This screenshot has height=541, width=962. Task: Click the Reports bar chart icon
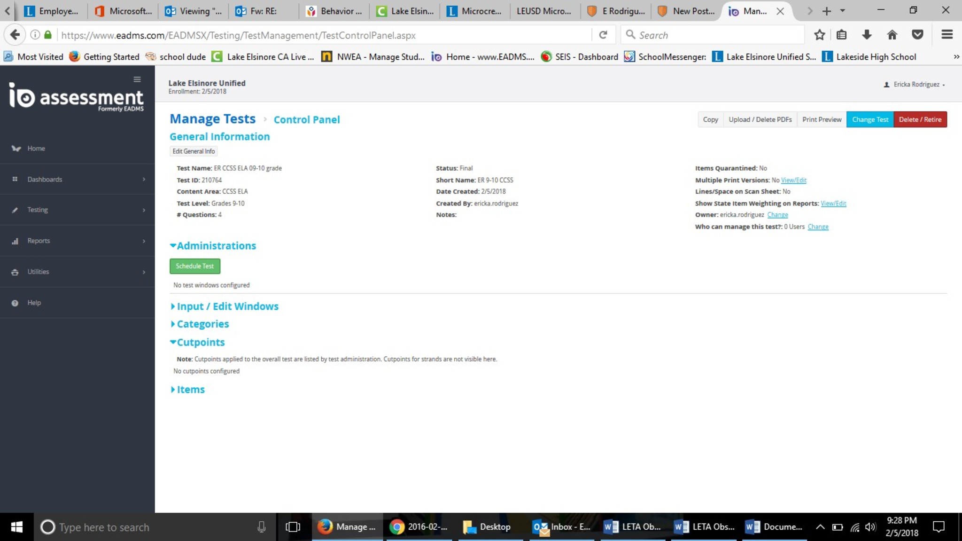(x=15, y=241)
